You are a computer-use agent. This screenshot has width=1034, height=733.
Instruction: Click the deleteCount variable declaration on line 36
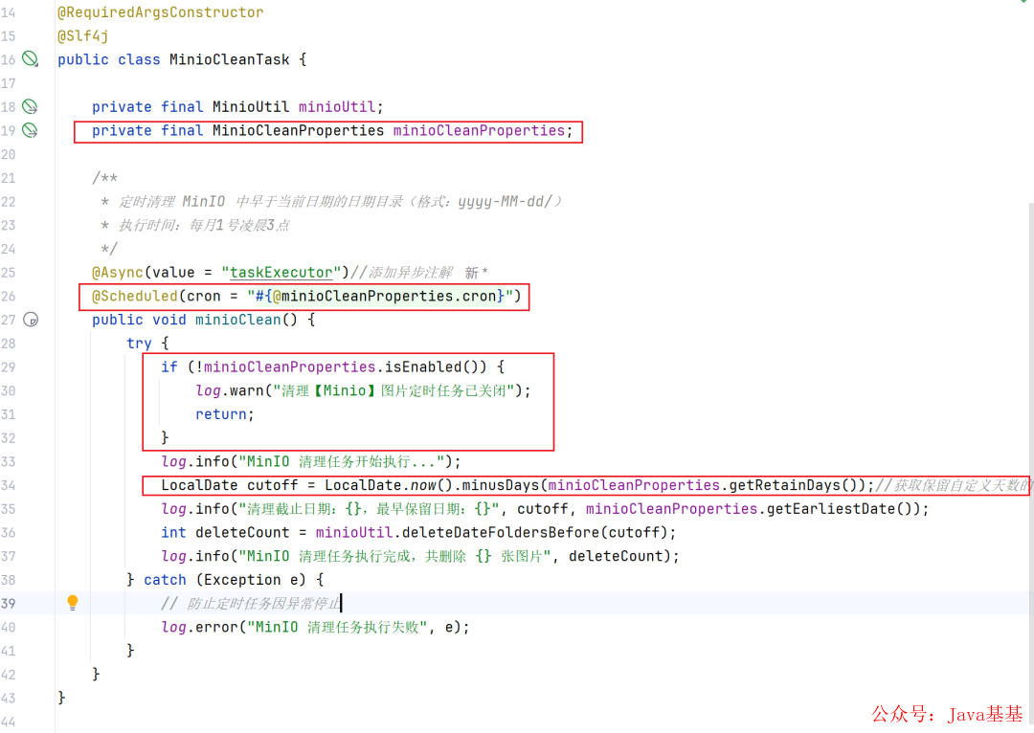point(242,533)
